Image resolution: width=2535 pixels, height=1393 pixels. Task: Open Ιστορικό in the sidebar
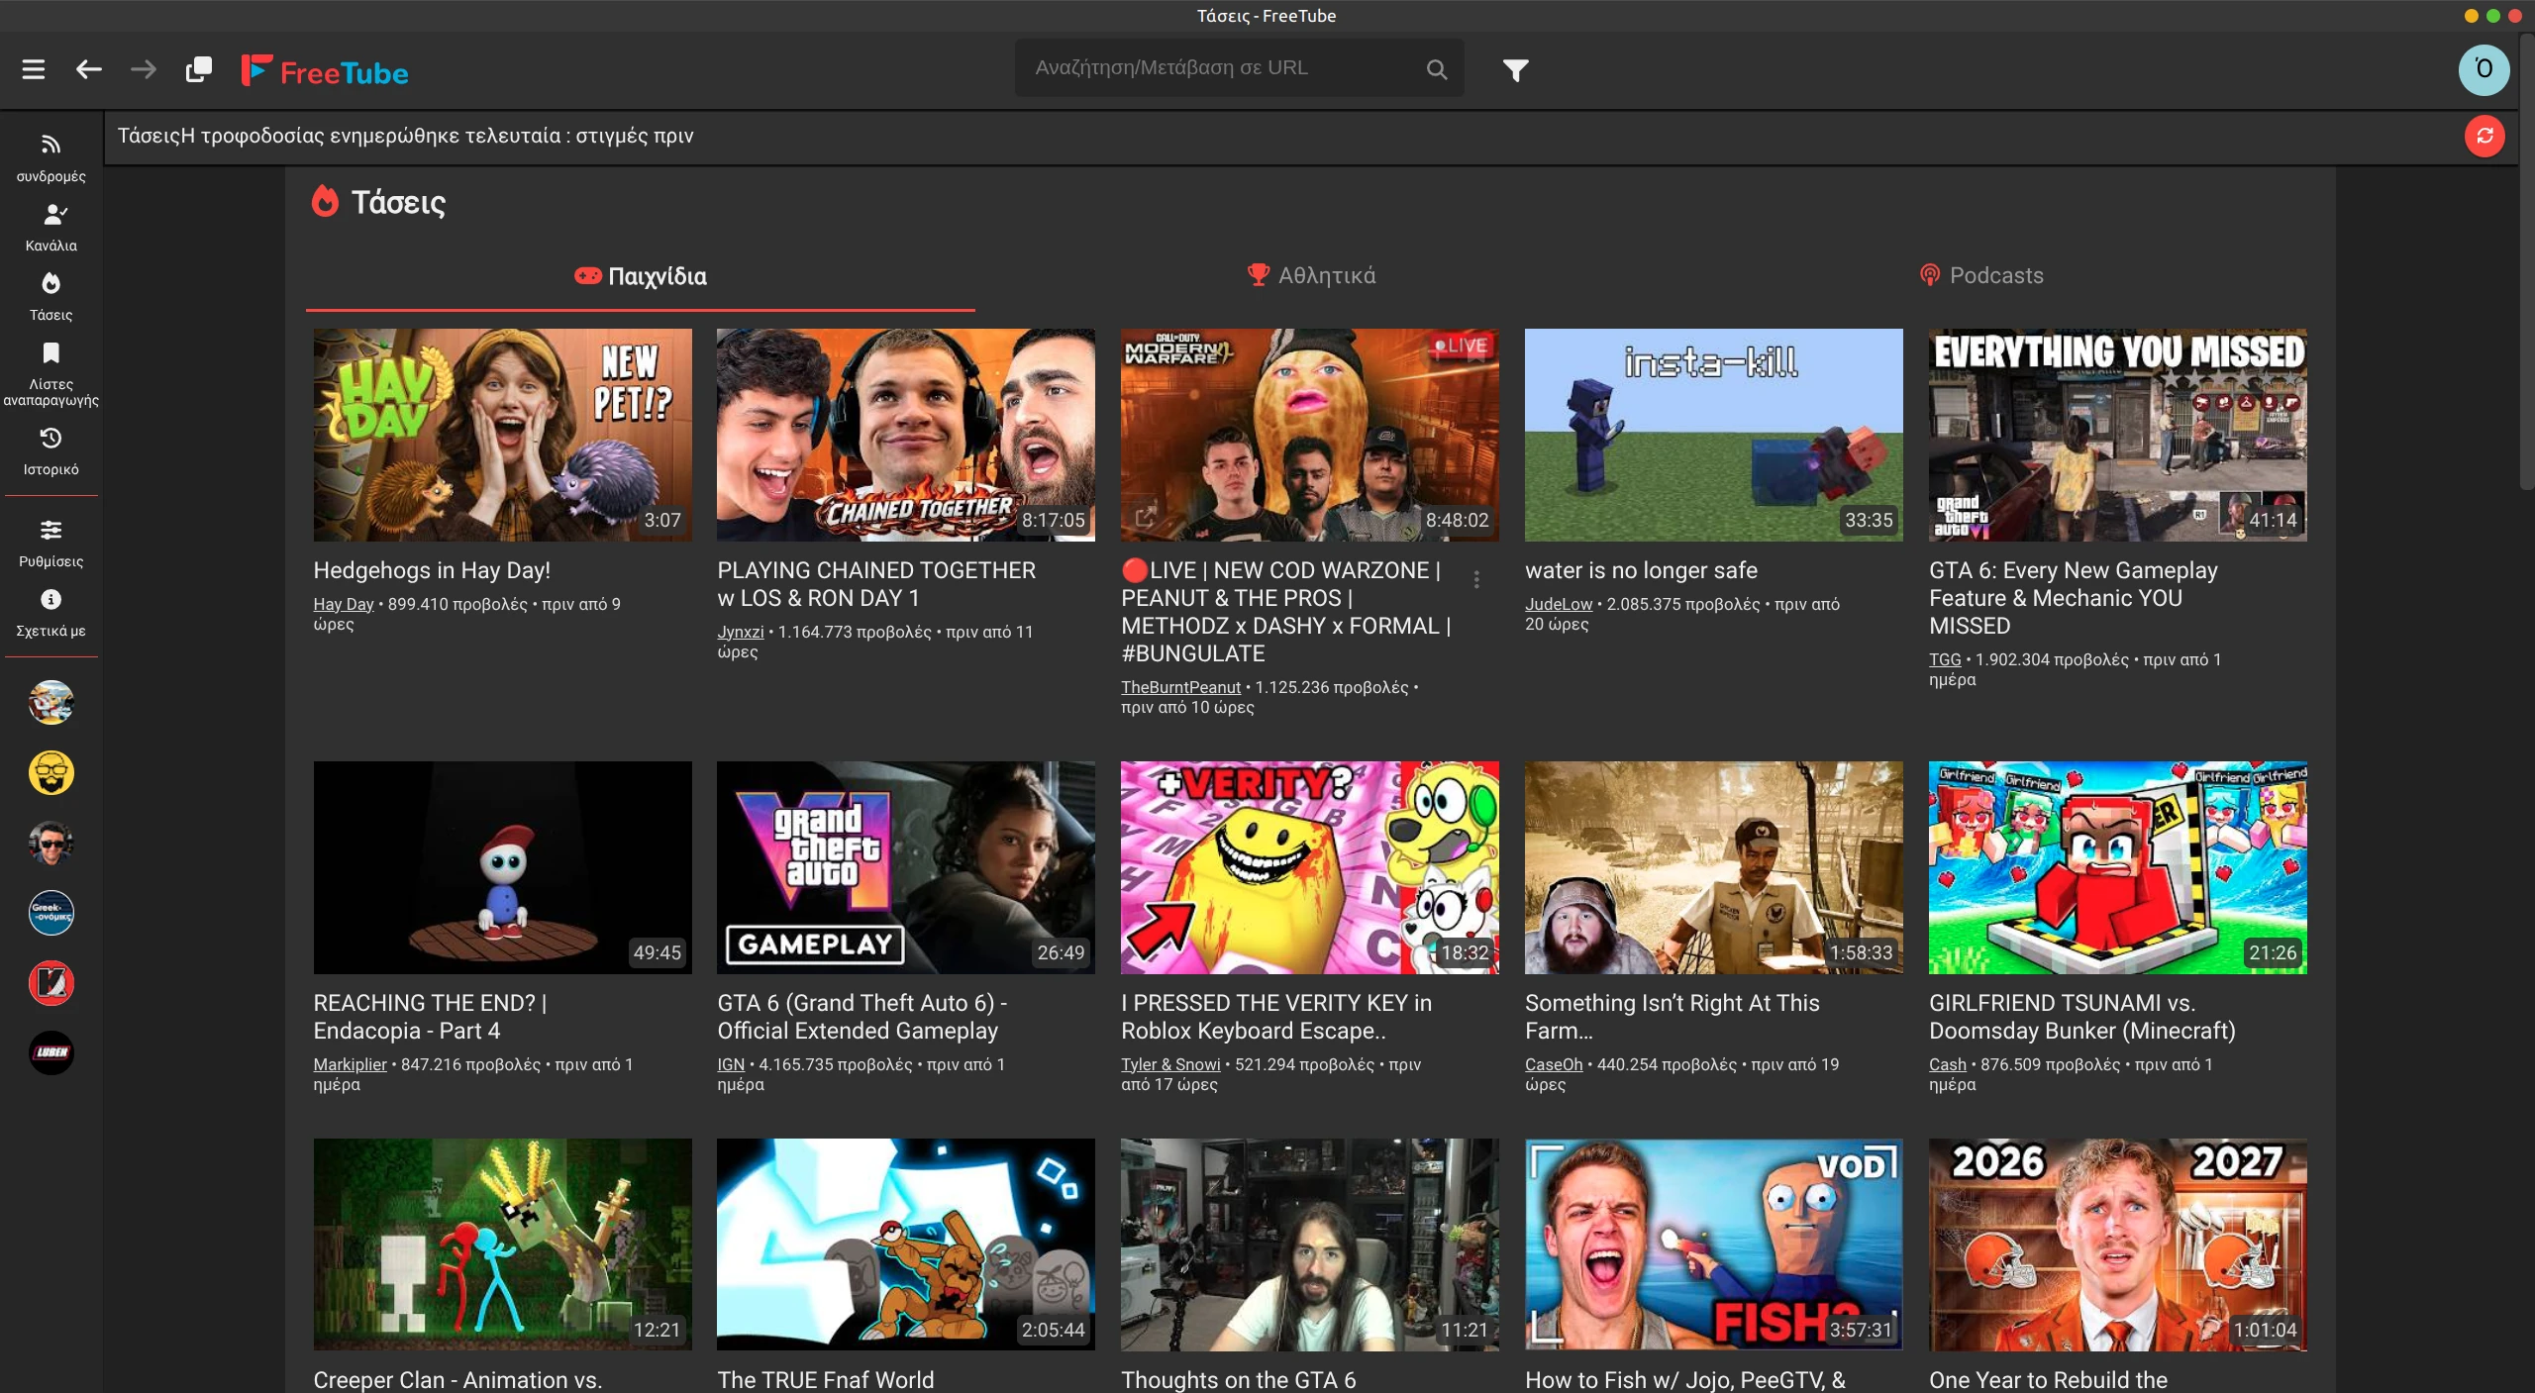point(51,450)
